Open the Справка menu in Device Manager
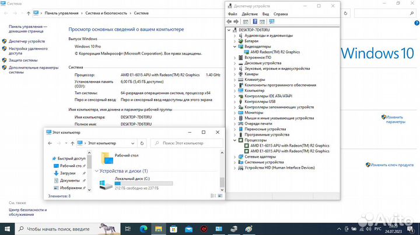The image size is (420, 235). 281,14
